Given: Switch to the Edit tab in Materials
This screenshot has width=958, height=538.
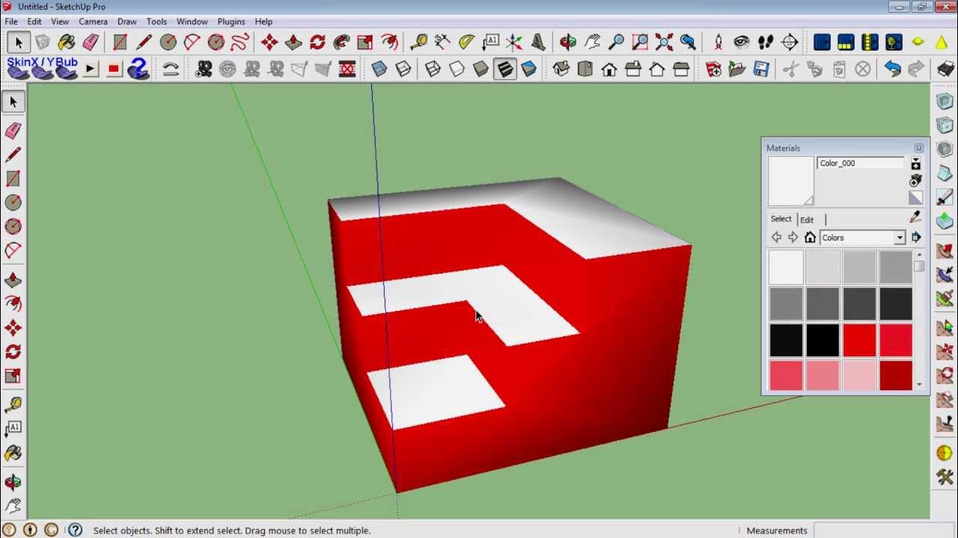Looking at the screenshot, I should [x=807, y=220].
